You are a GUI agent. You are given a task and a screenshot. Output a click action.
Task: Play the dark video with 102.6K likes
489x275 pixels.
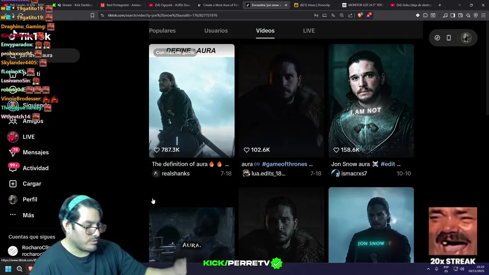(282, 101)
